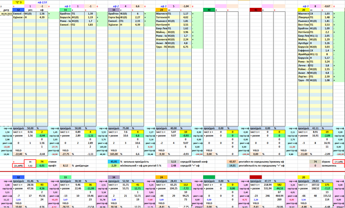Image resolution: width=345 pixels, height=208 pixels.
Task: Click the -1,04 result cell above block 24
Action: click(185, 6)
